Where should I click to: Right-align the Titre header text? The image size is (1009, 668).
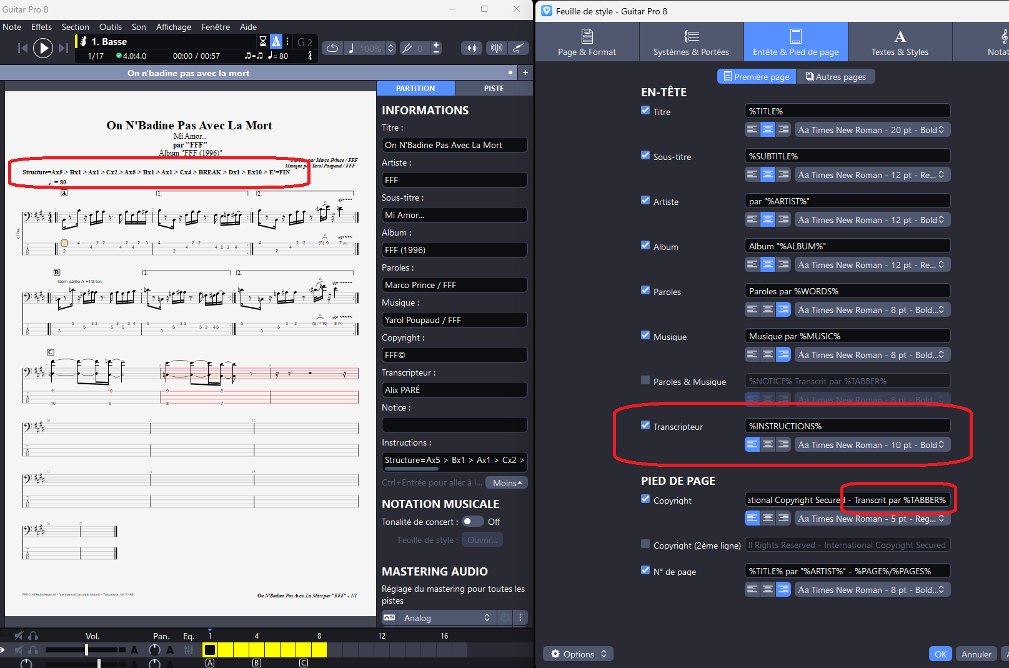pos(783,129)
